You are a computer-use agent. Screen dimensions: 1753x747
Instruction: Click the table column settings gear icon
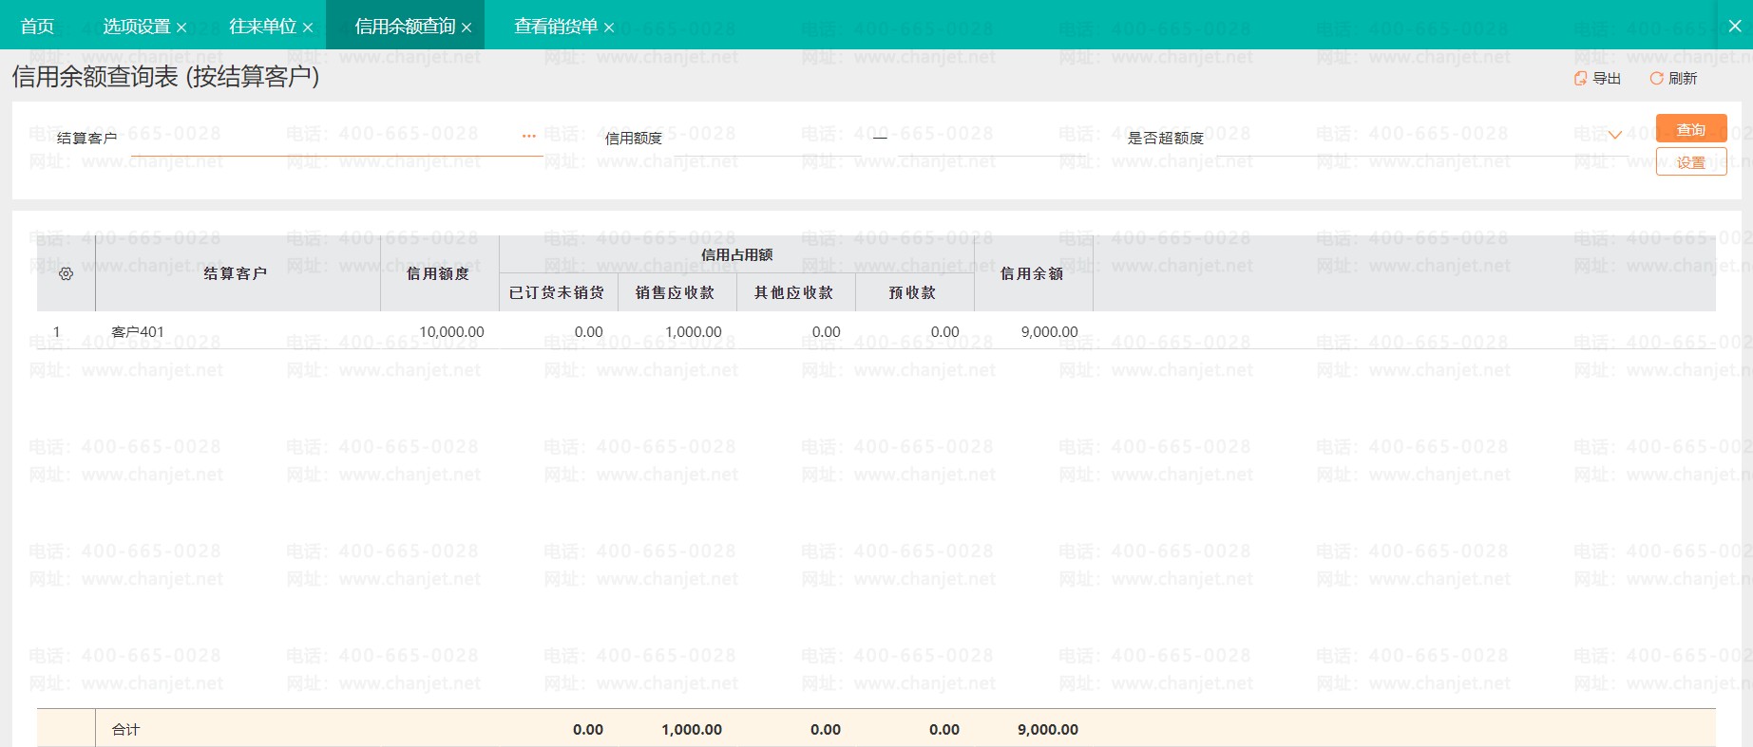pos(66,273)
